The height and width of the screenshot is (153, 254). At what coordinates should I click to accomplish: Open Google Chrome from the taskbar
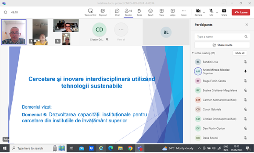point(130,148)
